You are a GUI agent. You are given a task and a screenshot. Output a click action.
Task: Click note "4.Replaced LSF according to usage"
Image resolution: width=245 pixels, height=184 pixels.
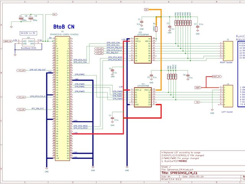[181, 153]
